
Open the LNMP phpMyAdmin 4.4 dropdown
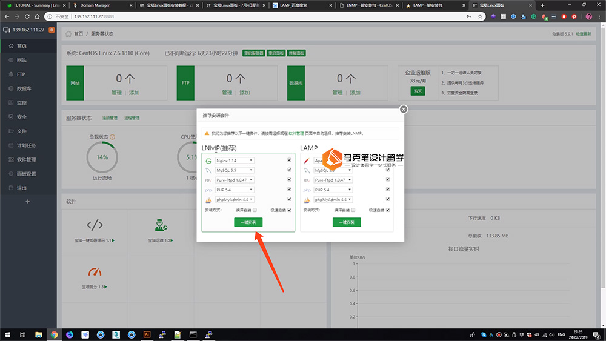[235, 200]
